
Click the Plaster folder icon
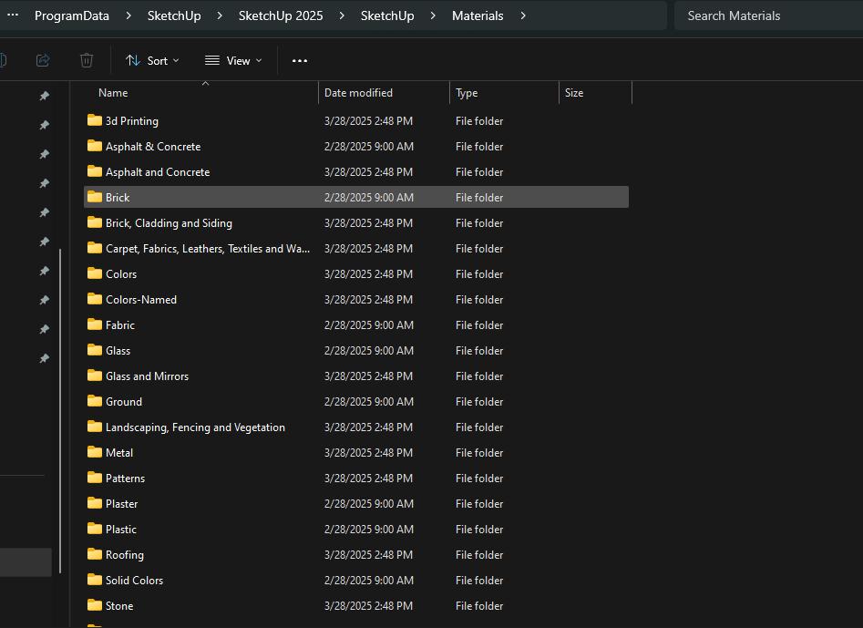(95, 502)
